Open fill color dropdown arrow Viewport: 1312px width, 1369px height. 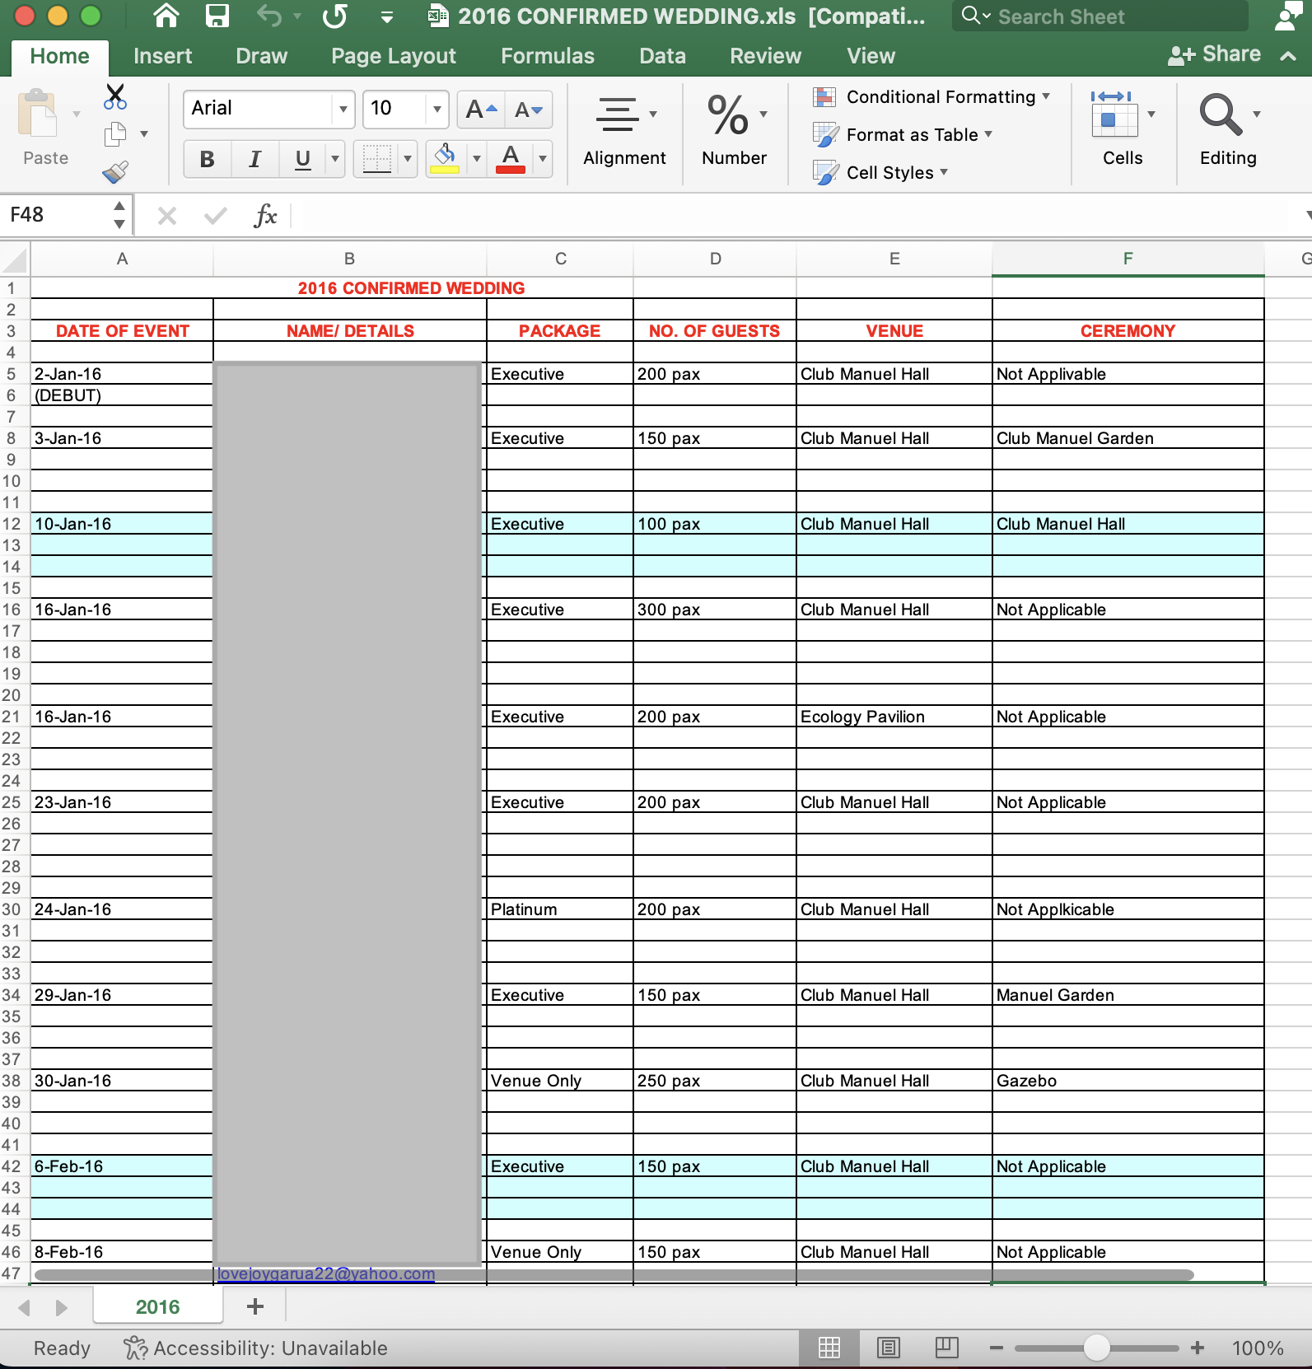(x=476, y=159)
